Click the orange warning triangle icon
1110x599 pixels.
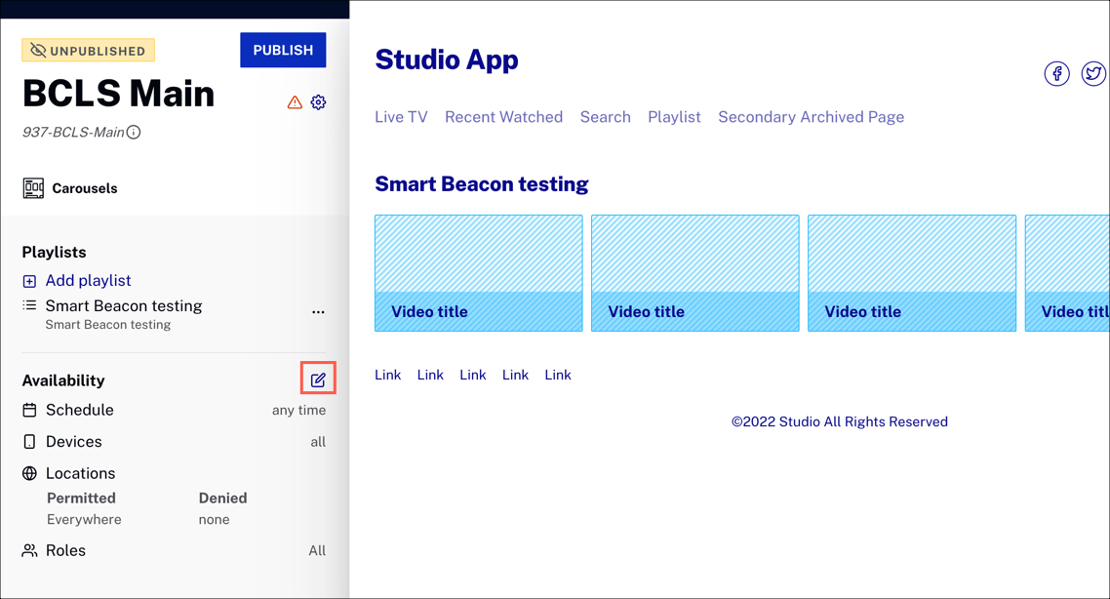[x=295, y=102]
